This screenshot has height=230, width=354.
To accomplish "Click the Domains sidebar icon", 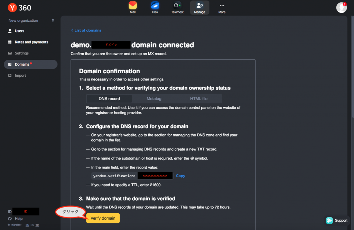I will [10, 64].
